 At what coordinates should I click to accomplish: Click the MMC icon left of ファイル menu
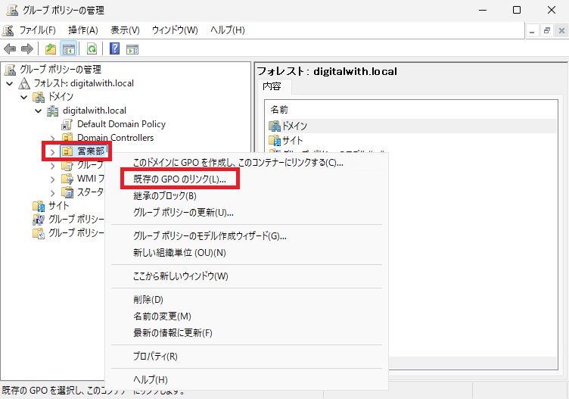[8, 30]
